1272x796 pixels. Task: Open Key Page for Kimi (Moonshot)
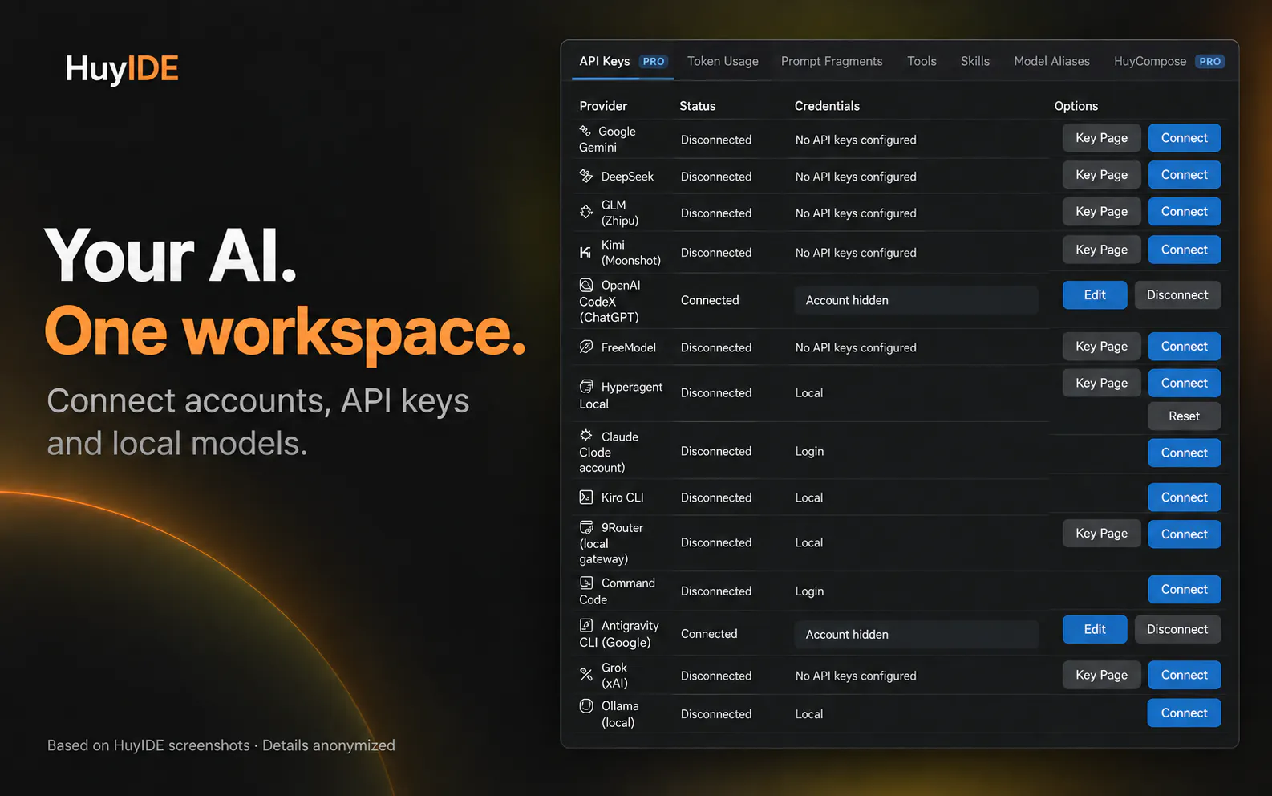1101,250
